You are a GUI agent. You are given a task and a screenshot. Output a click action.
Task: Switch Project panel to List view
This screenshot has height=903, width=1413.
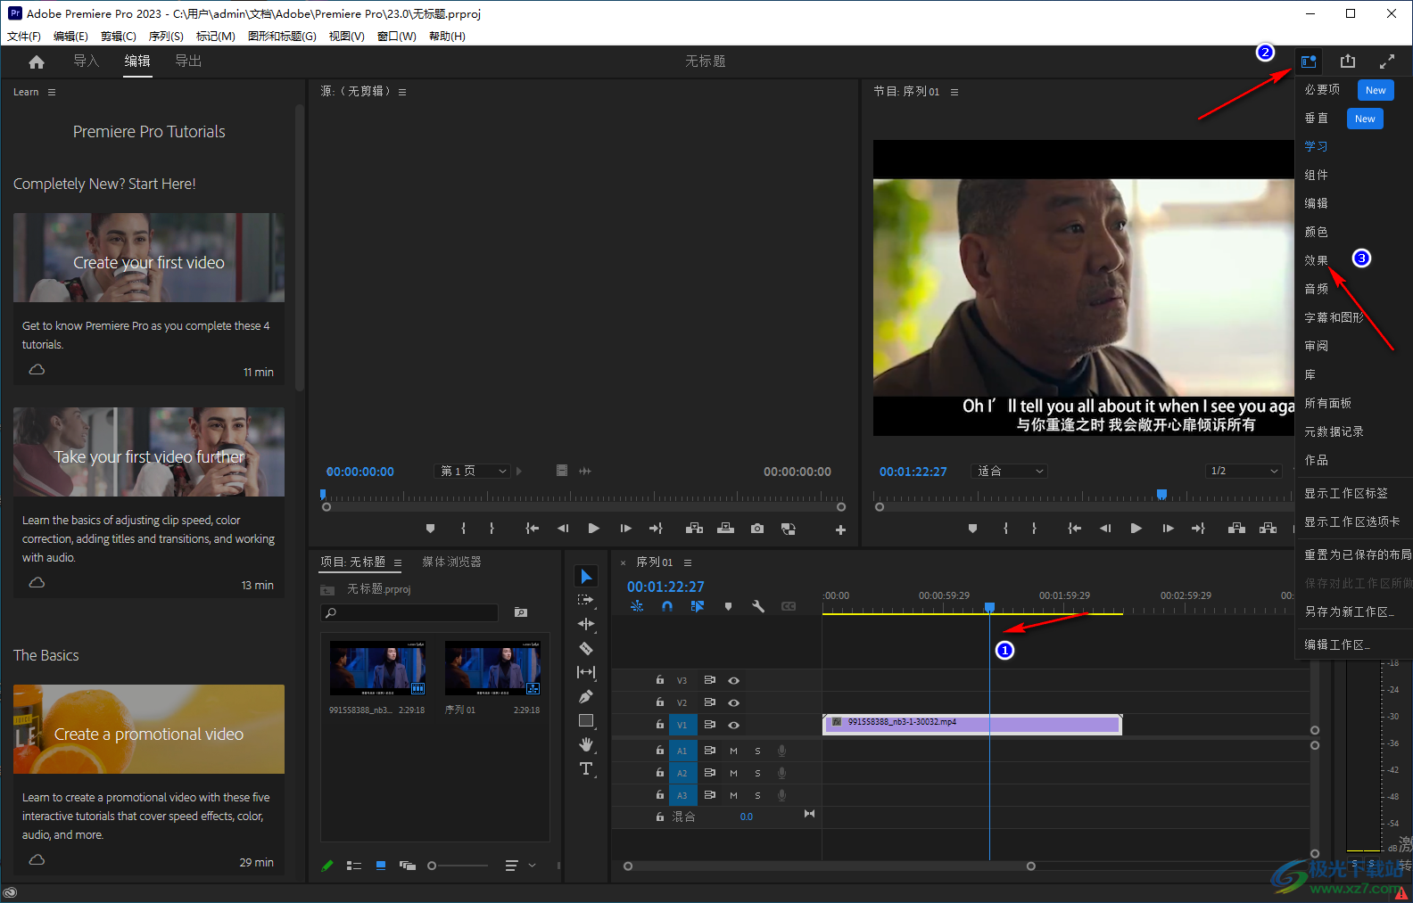(x=353, y=866)
